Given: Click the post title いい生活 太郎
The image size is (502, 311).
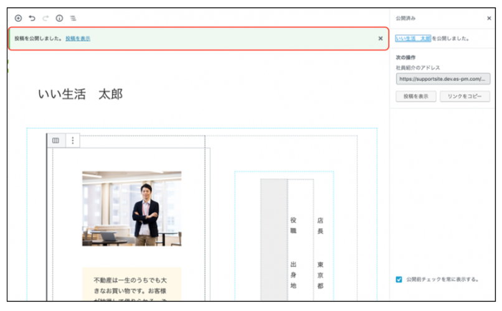Looking at the screenshot, I should pos(80,94).
